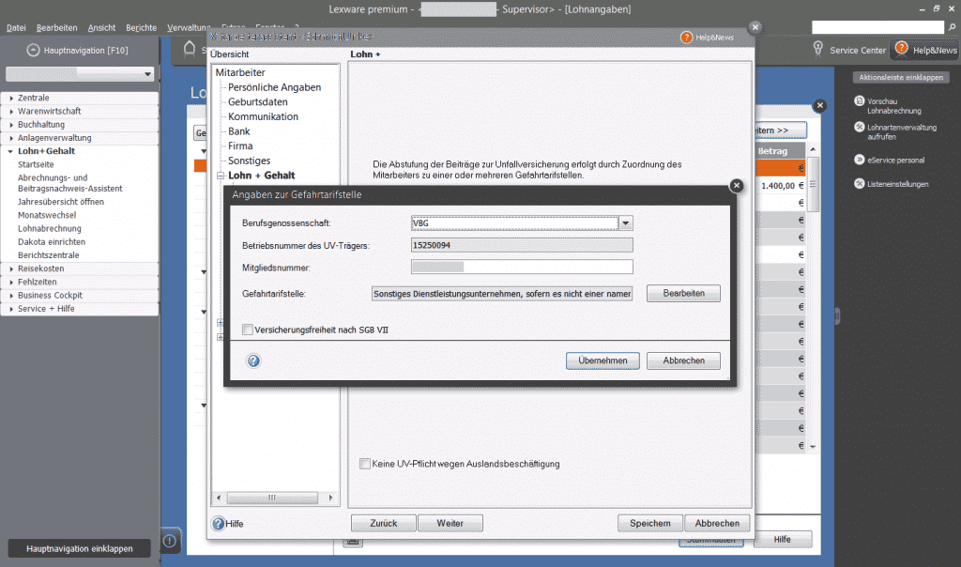961x567 pixels.
Task: Check Keine UV-Pflicht wegen Auslandsbeschäftigung
Action: pos(365,464)
